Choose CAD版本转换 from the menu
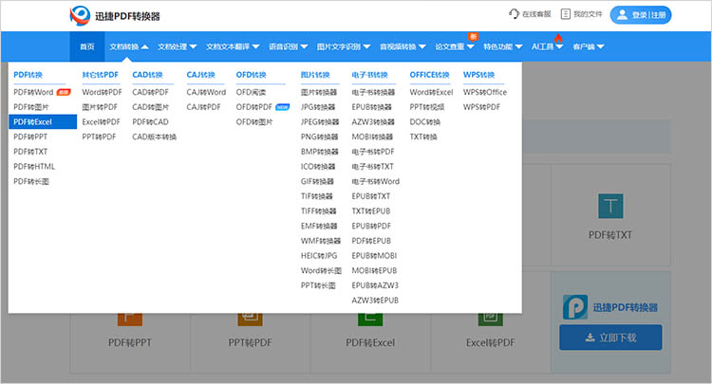Image resolution: width=712 pixels, height=384 pixels. click(x=155, y=137)
